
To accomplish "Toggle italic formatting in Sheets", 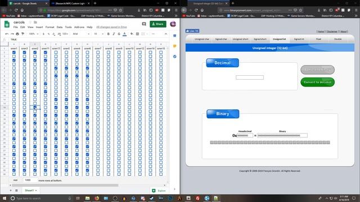I will coord(114,34).
